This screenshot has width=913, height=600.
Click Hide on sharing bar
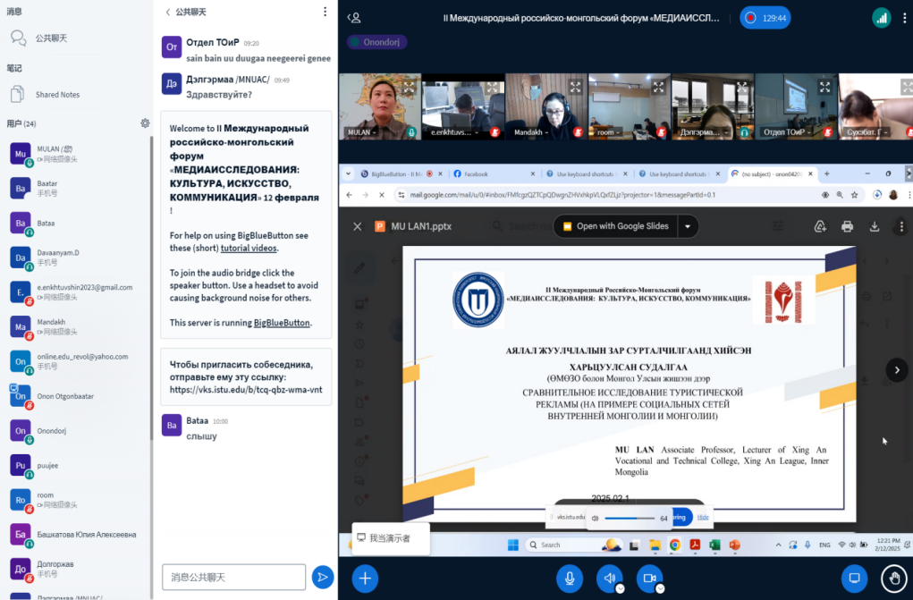tap(704, 517)
